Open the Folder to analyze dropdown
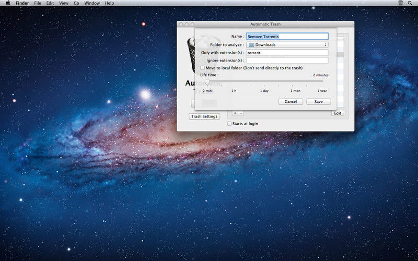Image resolution: width=418 pixels, height=261 pixels. point(287,45)
